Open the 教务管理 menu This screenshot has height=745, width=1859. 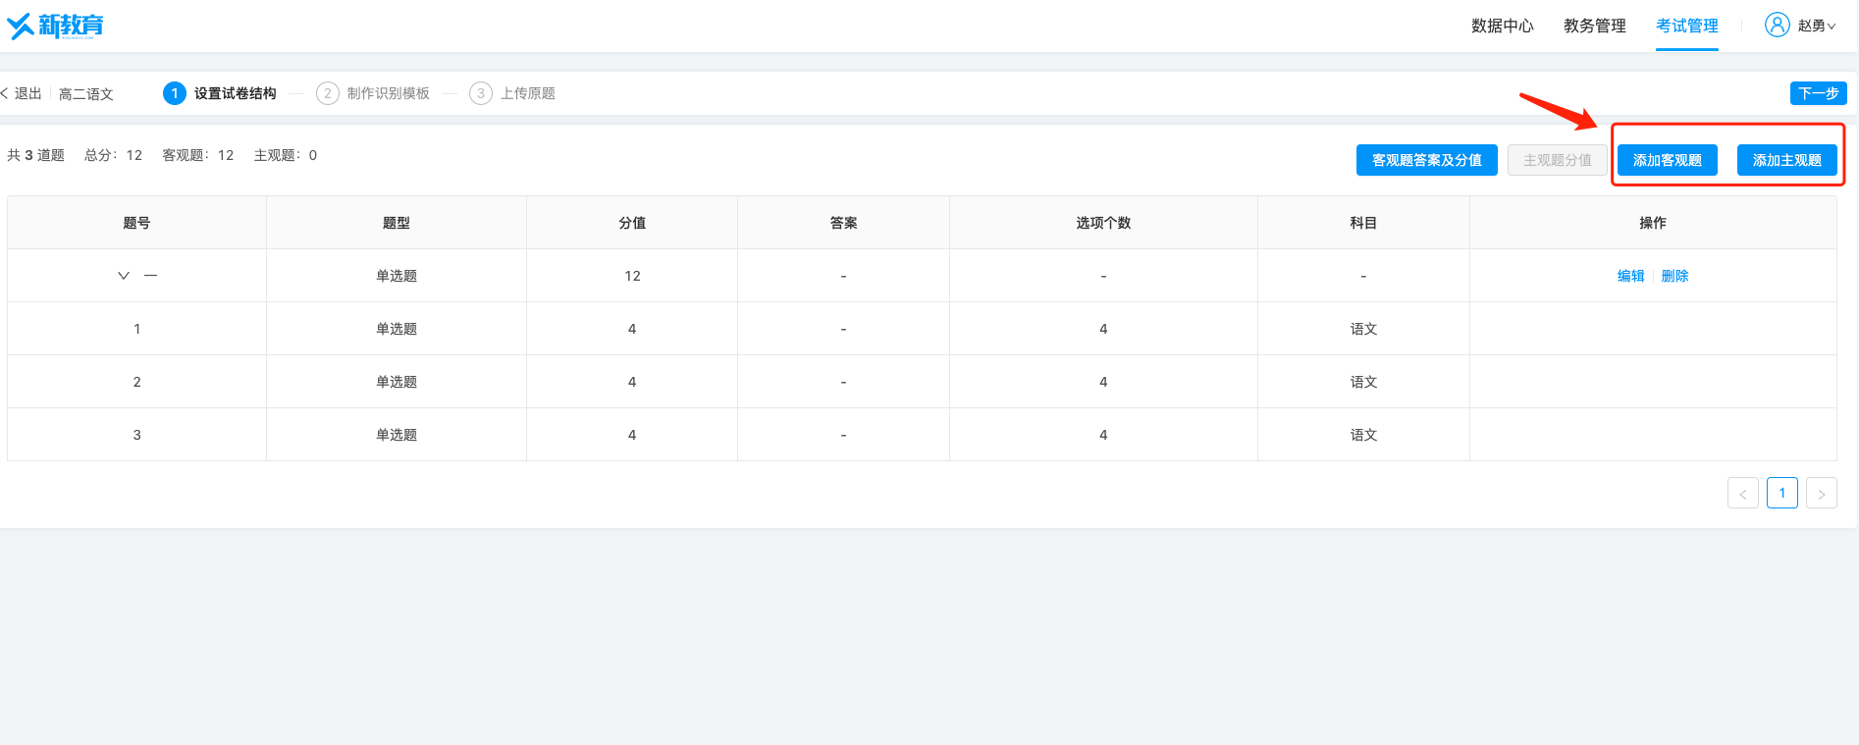click(x=1594, y=27)
